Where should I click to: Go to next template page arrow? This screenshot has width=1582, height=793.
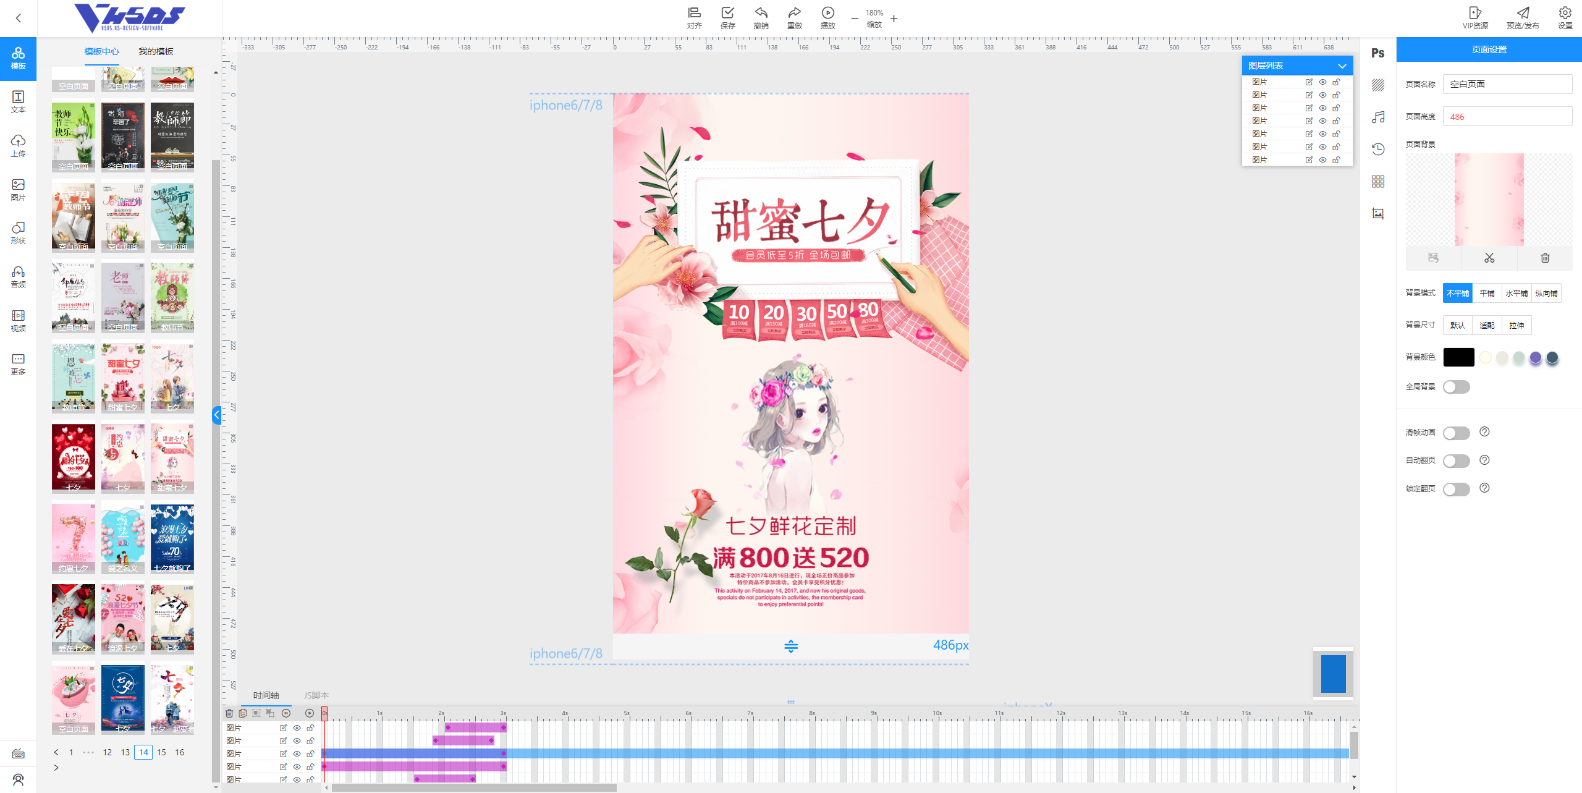click(x=56, y=768)
